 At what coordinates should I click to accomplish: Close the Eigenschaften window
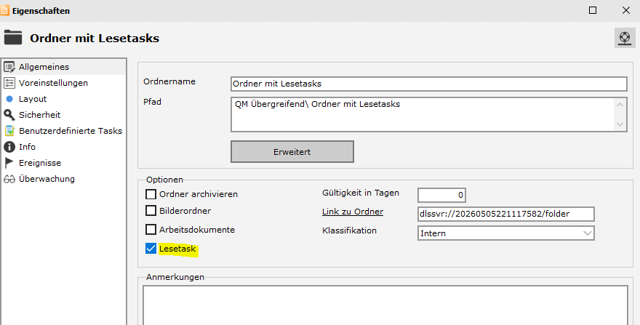(x=625, y=10)
